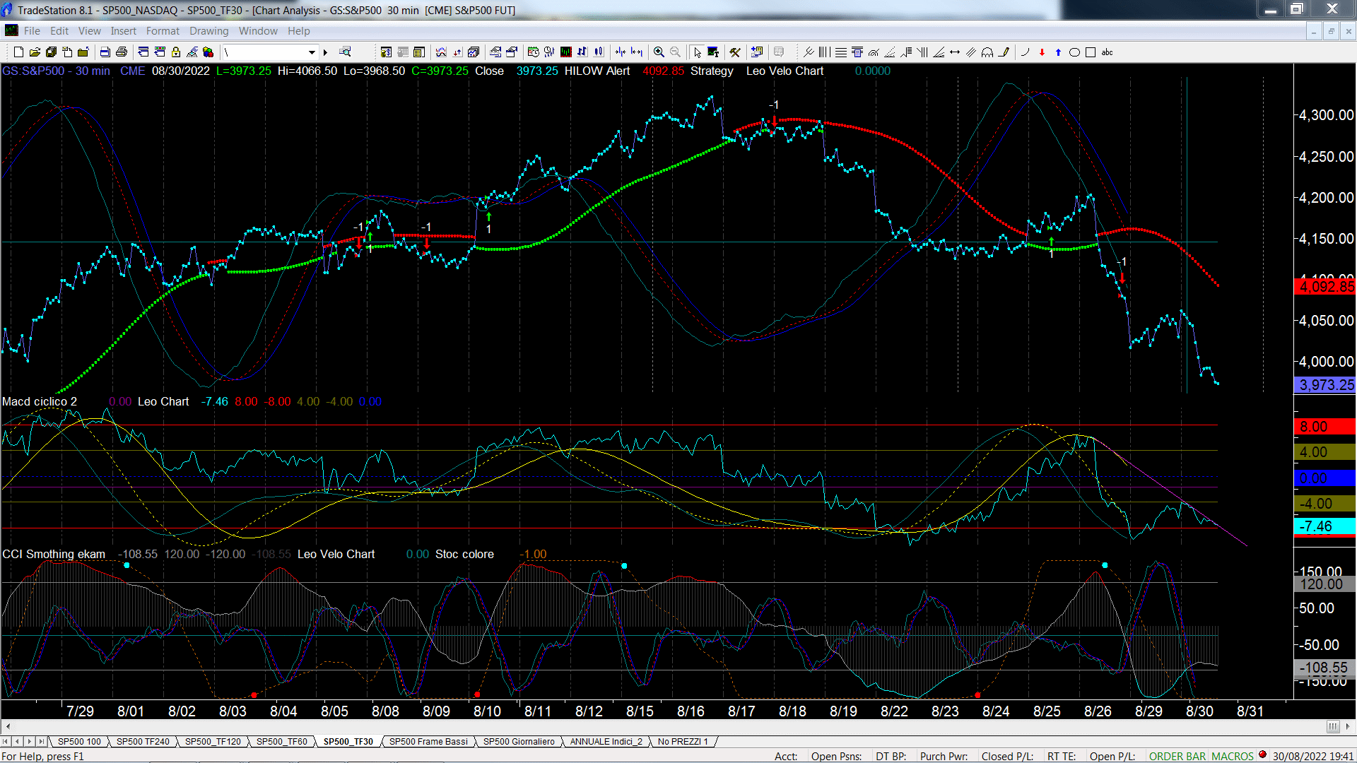Open a file with the folder icon

click(35, 52)
